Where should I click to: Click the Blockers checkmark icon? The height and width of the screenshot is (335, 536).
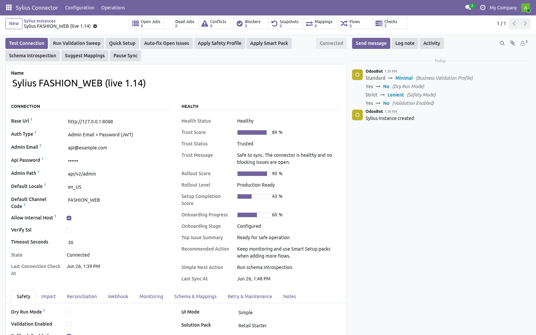tap(240, 23)
